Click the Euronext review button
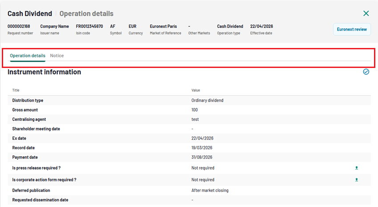This screenshot has width=378, height=207. point(352,29)
